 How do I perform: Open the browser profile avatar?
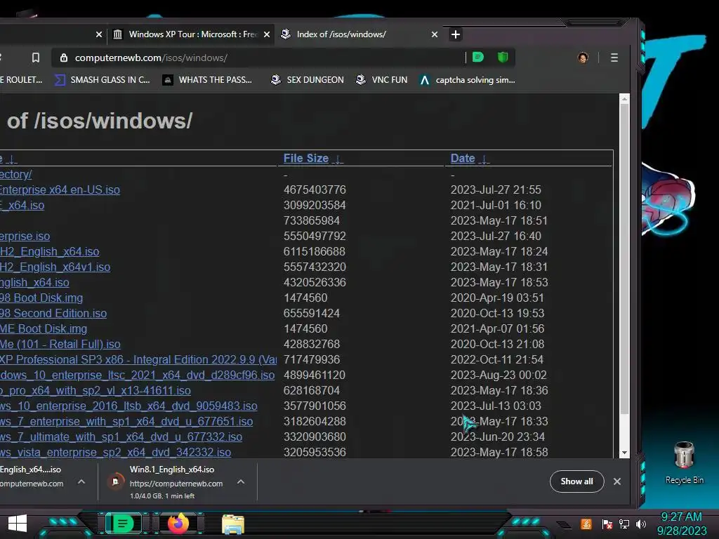point(583,58)
